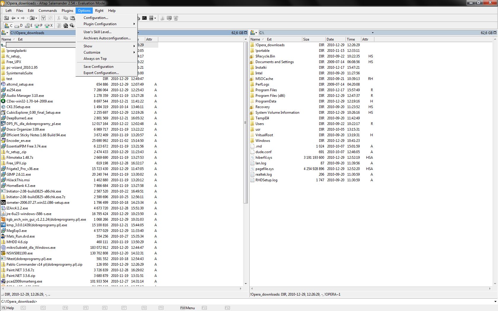The height and width of the screenshot is (311, 498).
Task: Click the Documents icon in drive bar
Action: tap(59, 25)
